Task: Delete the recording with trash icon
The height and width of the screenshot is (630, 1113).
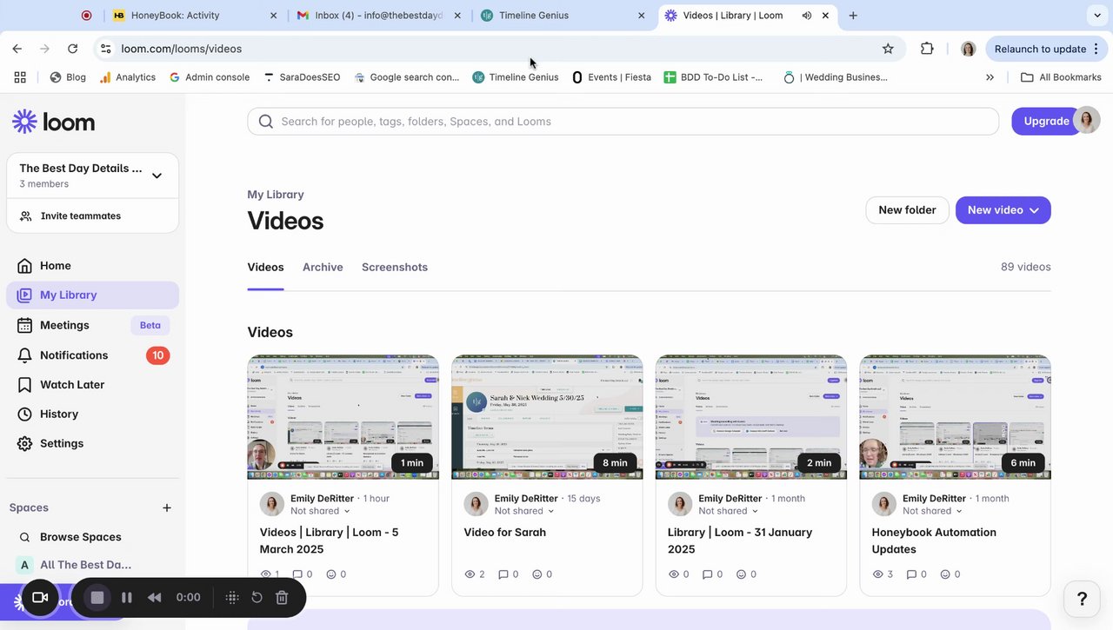Action: 282,598
